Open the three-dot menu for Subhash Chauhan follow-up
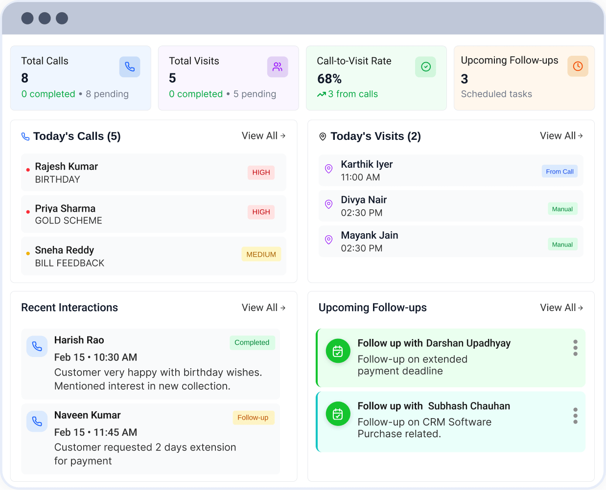This screenshot has width=606, height=490. 575,416
